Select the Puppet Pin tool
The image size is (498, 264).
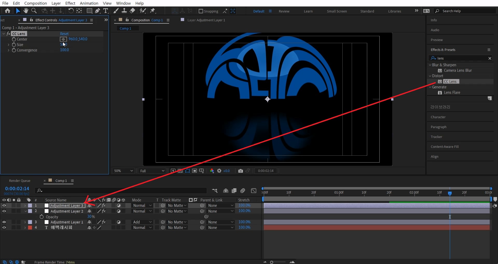tap(153, 11)
